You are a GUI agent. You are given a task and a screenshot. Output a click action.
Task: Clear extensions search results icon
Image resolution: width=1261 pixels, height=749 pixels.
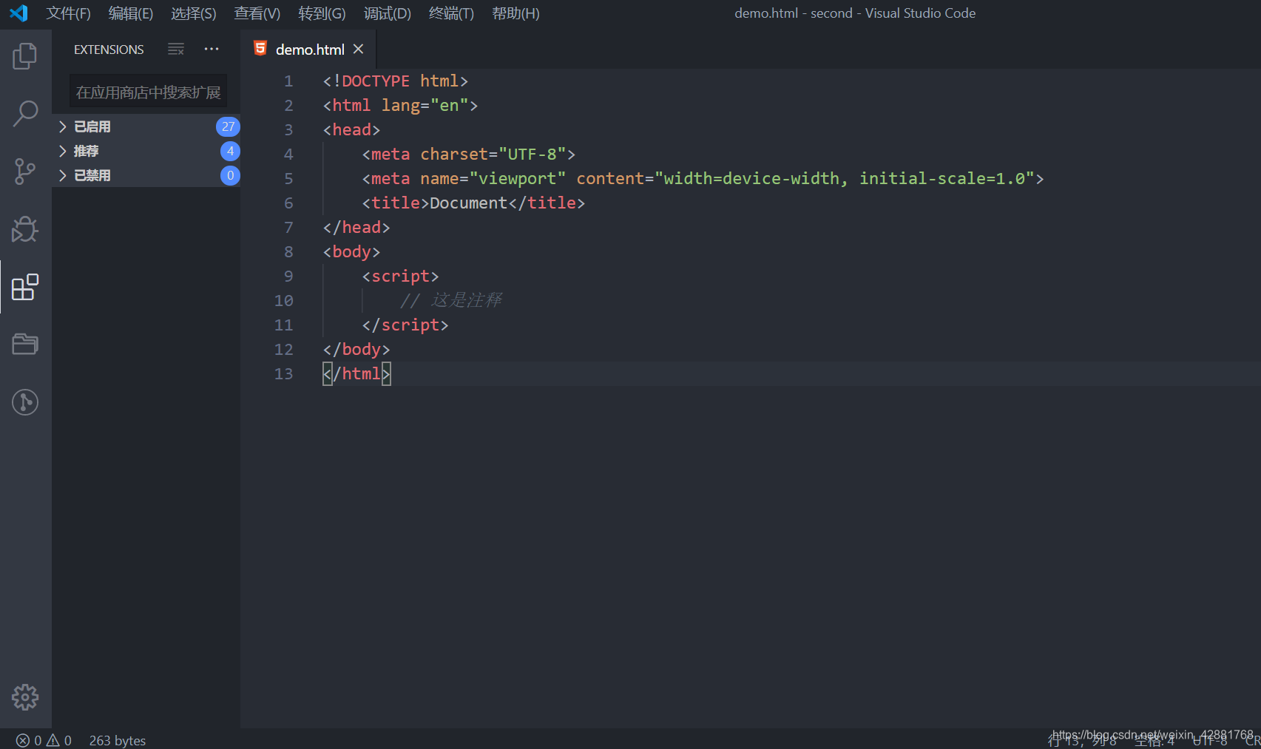[176, 50]
